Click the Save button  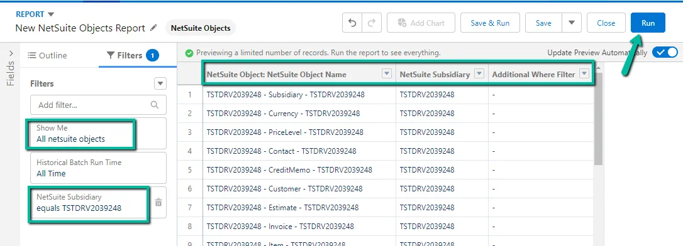543,23
